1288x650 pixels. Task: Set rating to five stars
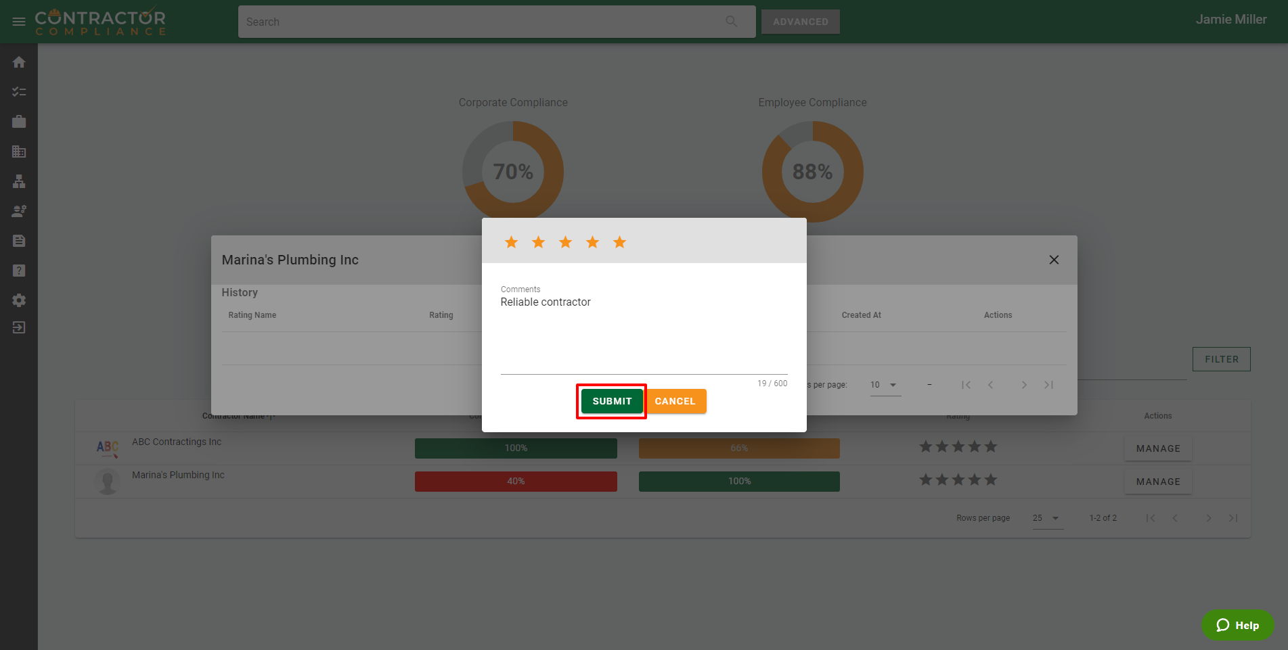click(x=619, y=242)
